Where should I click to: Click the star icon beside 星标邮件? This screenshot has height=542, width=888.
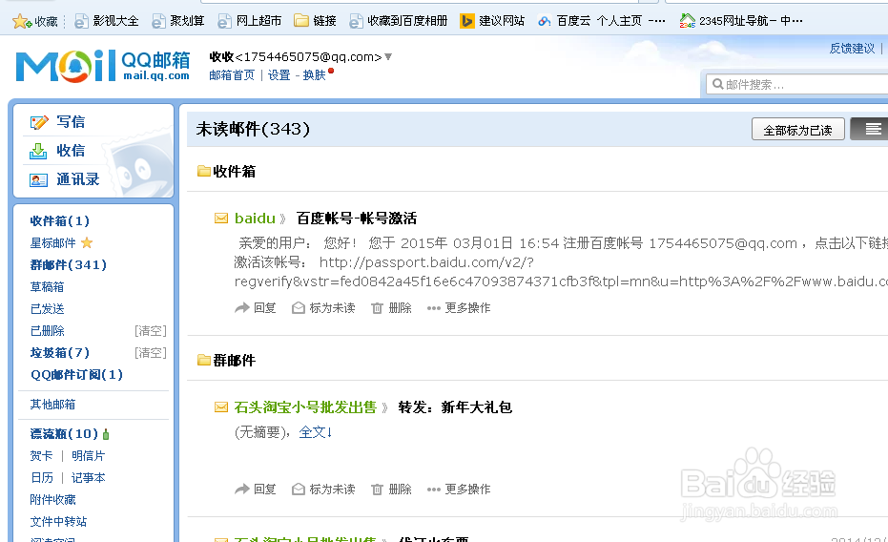[x=87, y=243]
